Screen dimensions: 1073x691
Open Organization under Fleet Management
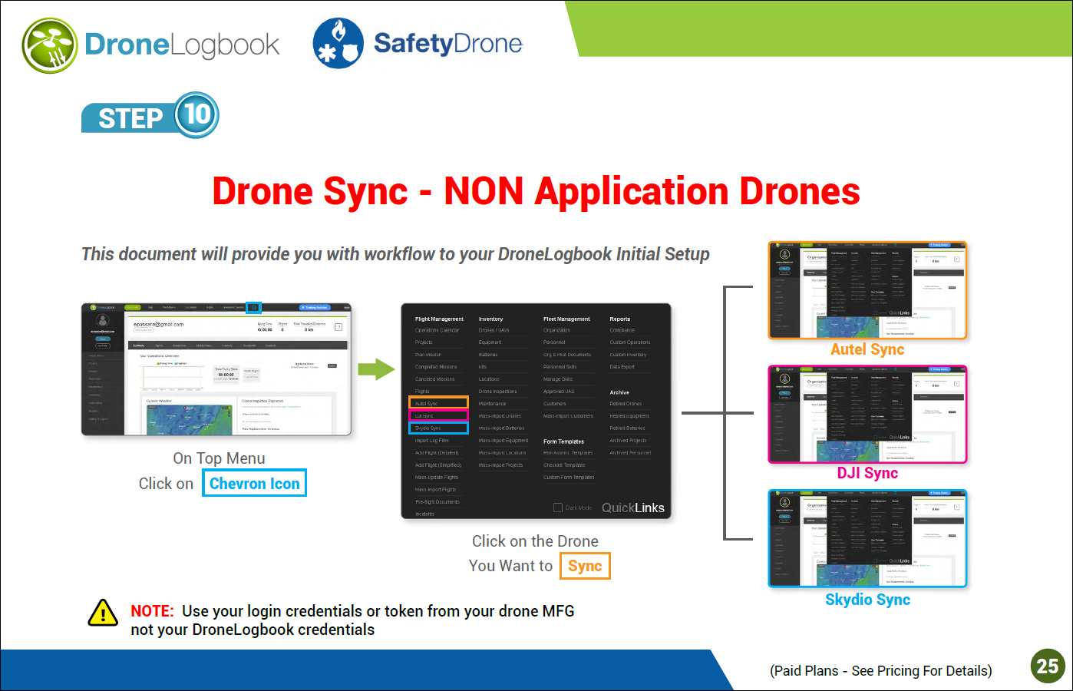[557, 330]
